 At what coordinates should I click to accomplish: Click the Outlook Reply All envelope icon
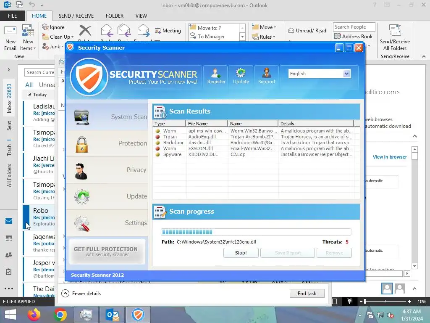pyautogui.click(x=124, y=30)
